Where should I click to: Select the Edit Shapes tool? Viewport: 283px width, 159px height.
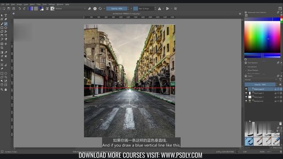2,19
